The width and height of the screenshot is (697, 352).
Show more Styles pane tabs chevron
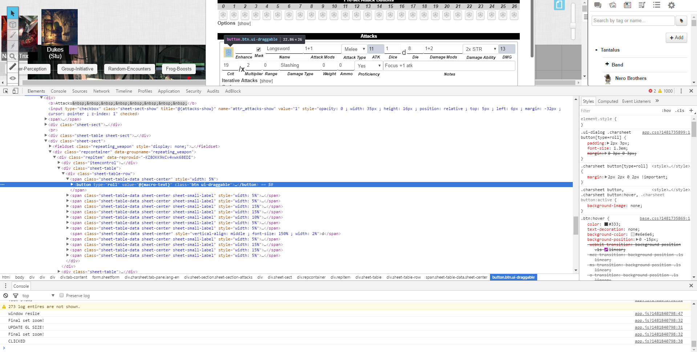[x=657, y=101]
